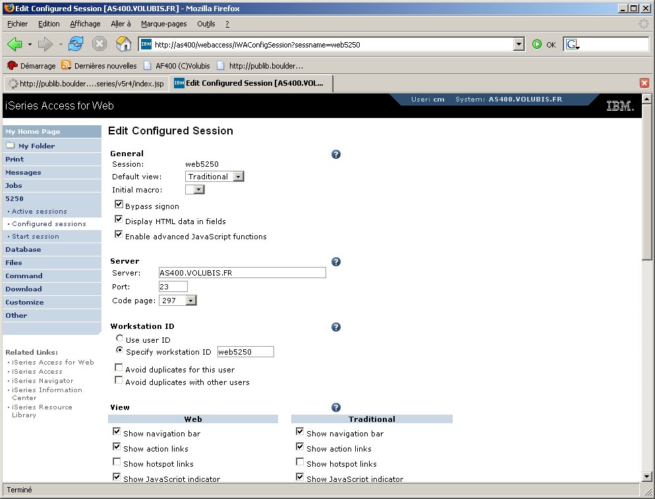The image size is (655, 499).
Task: Toggle Traditional Show action links checkbox
Action: point(300,447)
